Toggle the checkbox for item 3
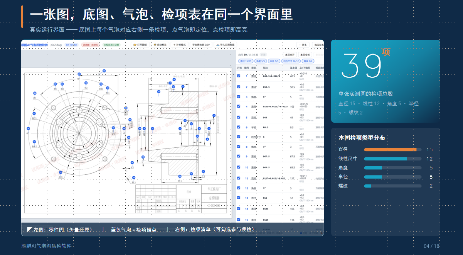The width and height of the screenshot is (463, 255). pyautogui.click(x=239, y=96)
